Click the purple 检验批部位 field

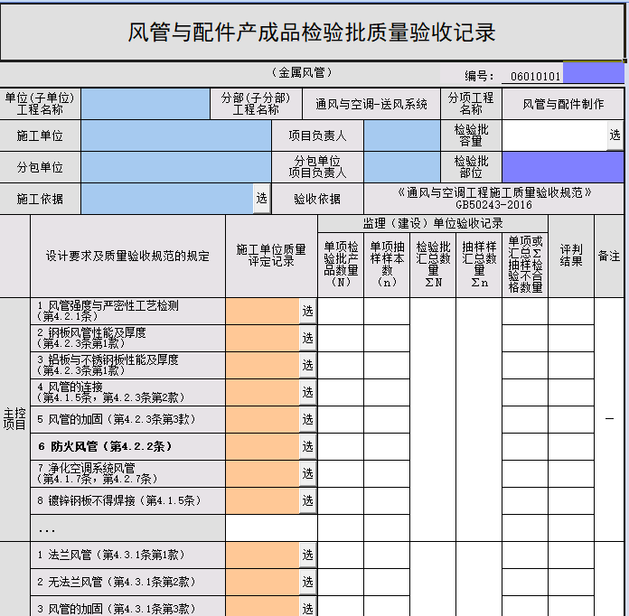click(x=562, y=167)
